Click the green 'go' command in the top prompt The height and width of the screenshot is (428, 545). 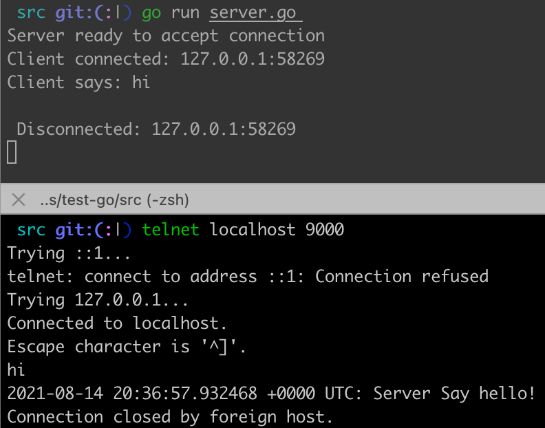tap(151, 12)
